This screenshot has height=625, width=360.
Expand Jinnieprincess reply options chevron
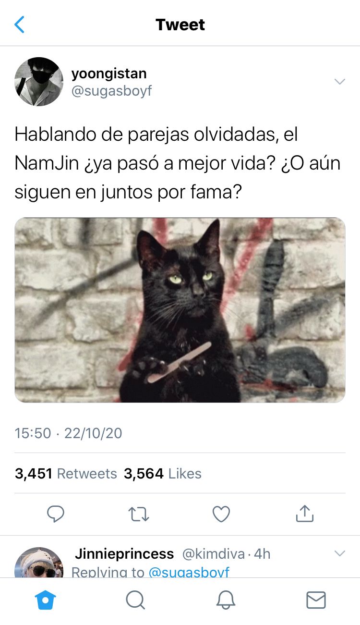tap(340, 553)
